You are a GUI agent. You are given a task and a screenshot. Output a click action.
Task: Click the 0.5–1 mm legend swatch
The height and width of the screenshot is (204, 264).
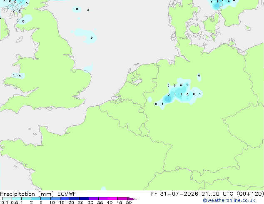[x=17, y=199]
